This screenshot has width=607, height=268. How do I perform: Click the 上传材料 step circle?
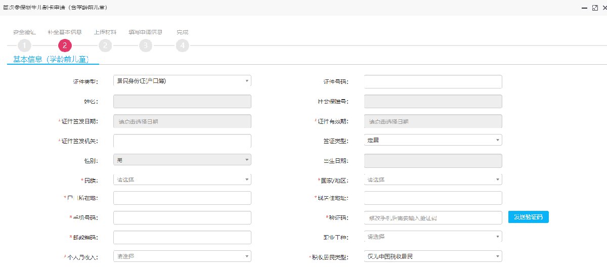105,46
